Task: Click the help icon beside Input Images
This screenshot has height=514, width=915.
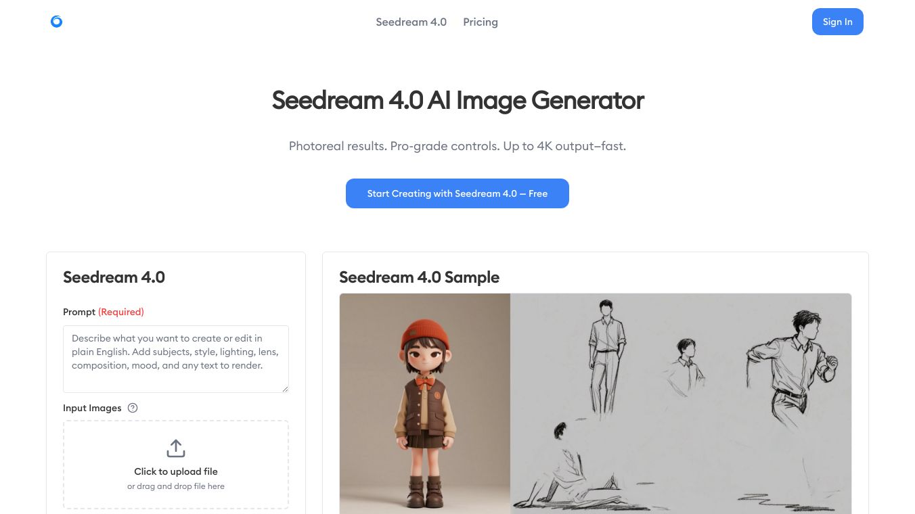Action: pos(133,408)
